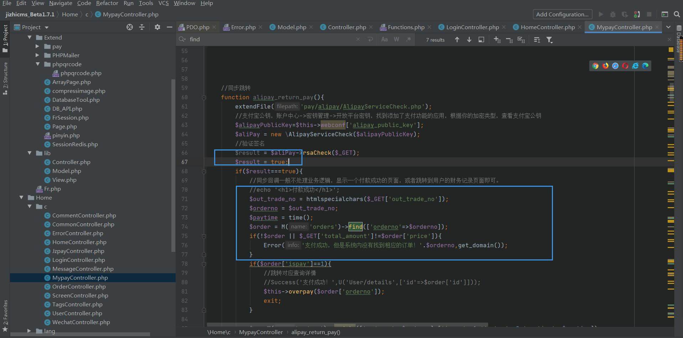The width and height of the screenshot is (683, 338).
Task: Toggle Match Case in find bar
Action: point(384,39)
